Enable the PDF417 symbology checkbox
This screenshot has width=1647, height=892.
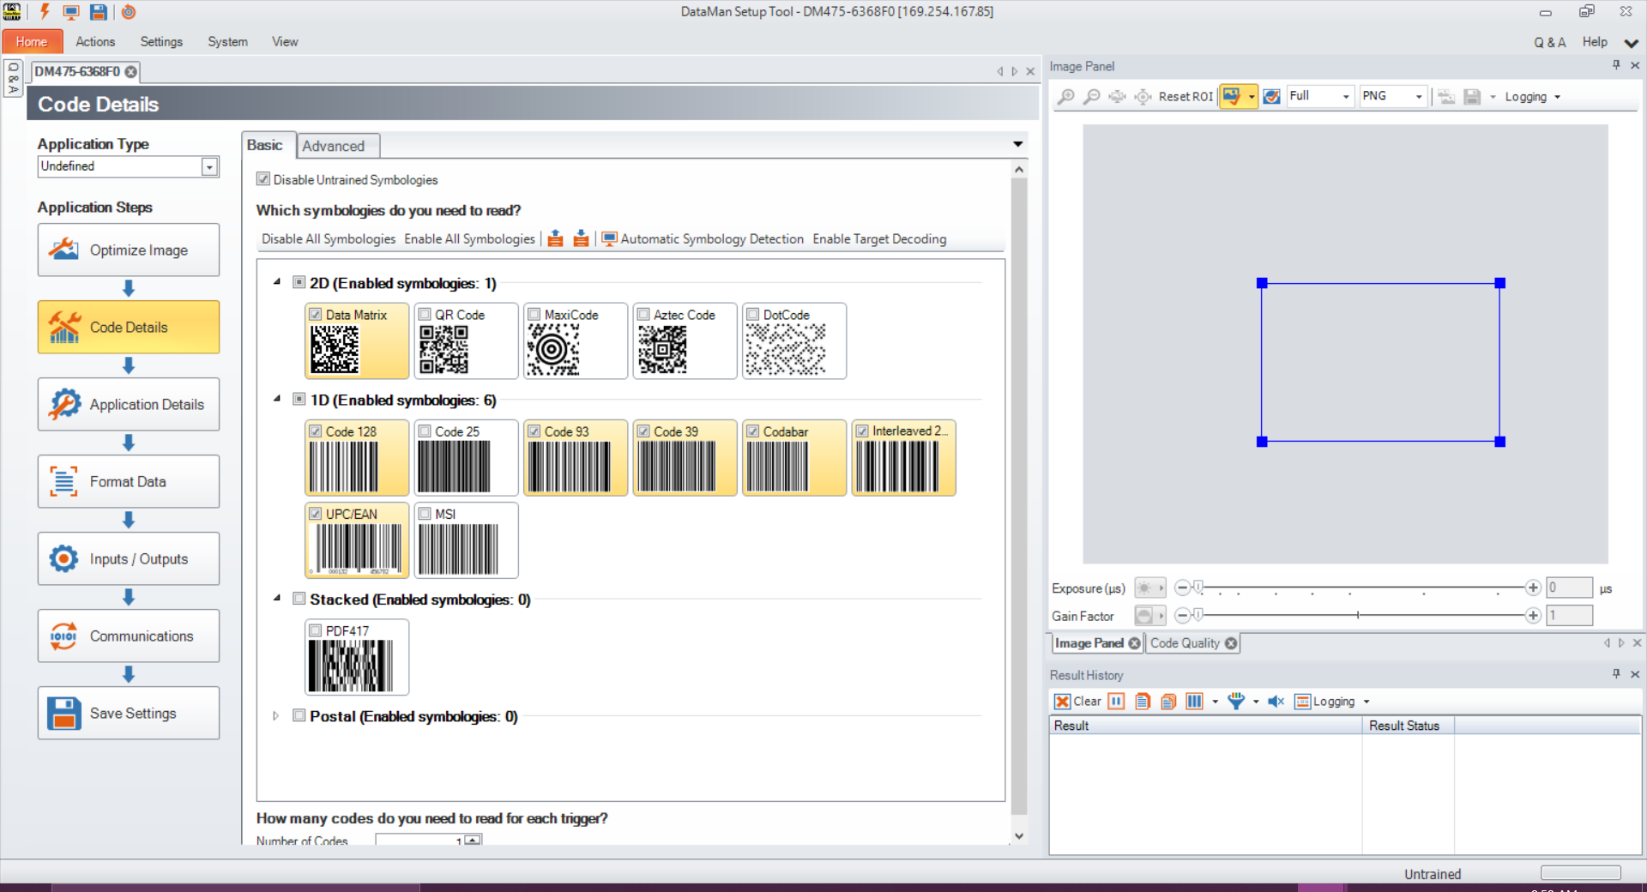click(x=316, y=630)
